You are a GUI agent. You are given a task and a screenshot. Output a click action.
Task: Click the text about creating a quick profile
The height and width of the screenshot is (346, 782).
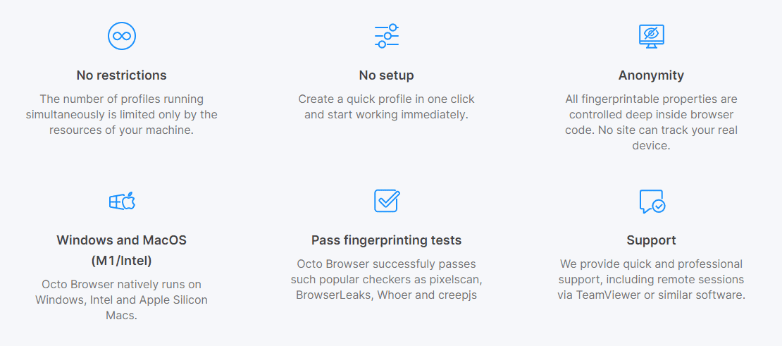[387, 106]
